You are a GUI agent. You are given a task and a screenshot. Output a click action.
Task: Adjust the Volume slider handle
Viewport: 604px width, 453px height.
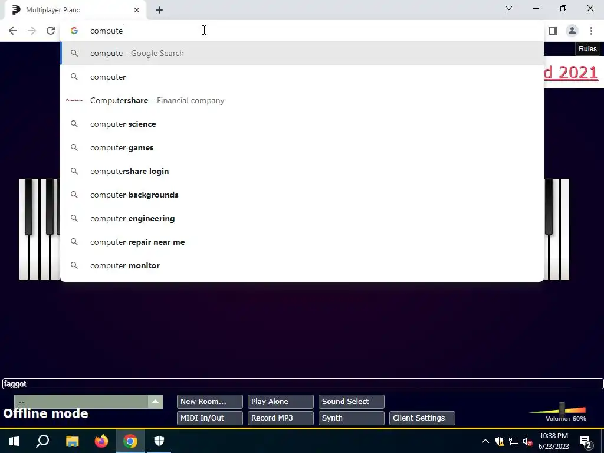(562, 408)
